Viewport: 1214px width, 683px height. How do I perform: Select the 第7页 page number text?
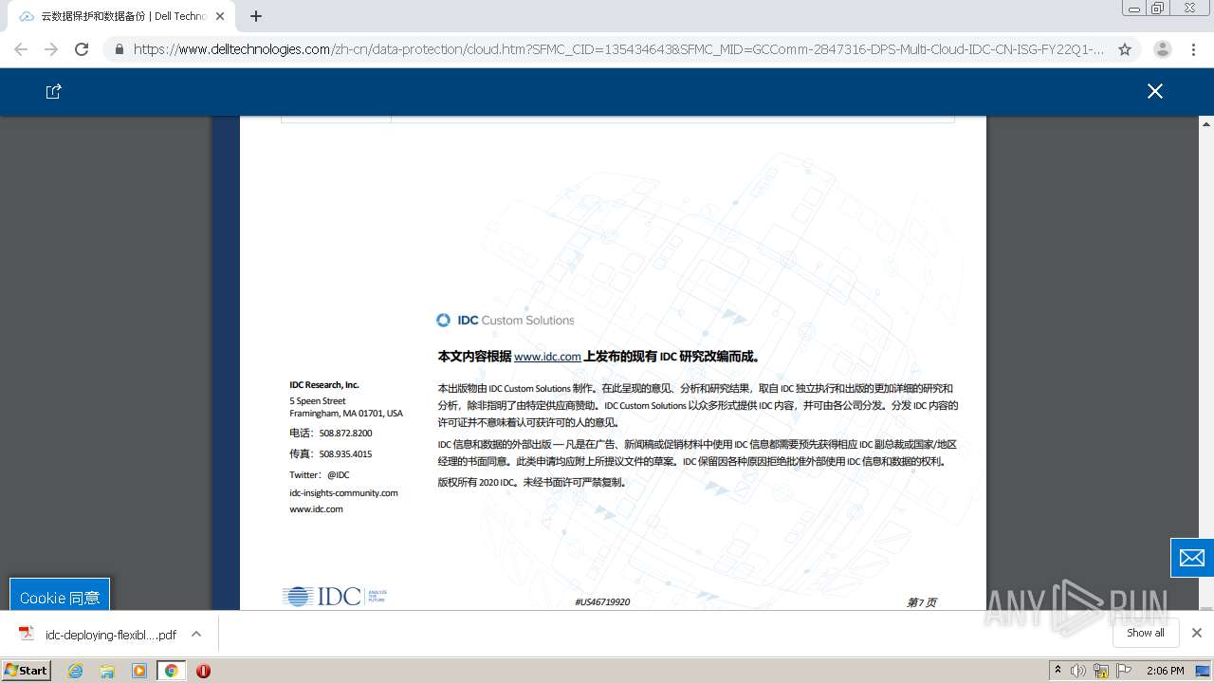[921, 602]
